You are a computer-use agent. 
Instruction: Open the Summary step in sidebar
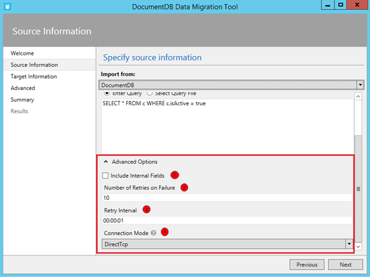[23, 100]
